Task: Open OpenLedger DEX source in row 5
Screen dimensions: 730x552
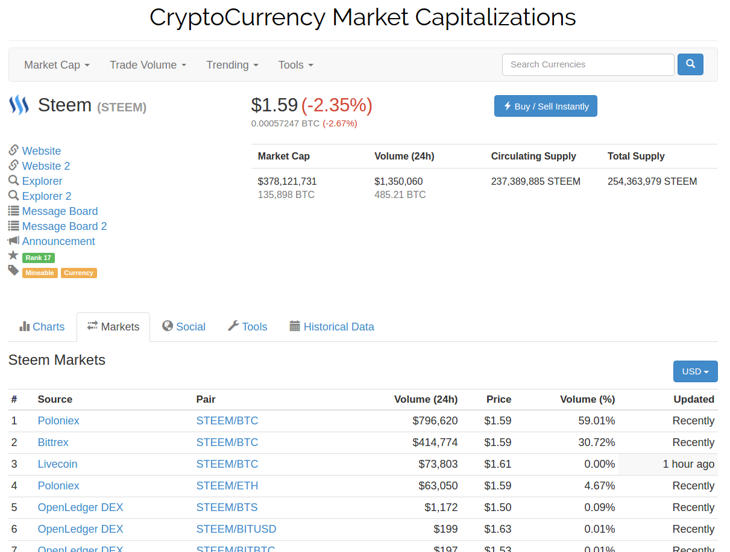Action: pos(80,507)
